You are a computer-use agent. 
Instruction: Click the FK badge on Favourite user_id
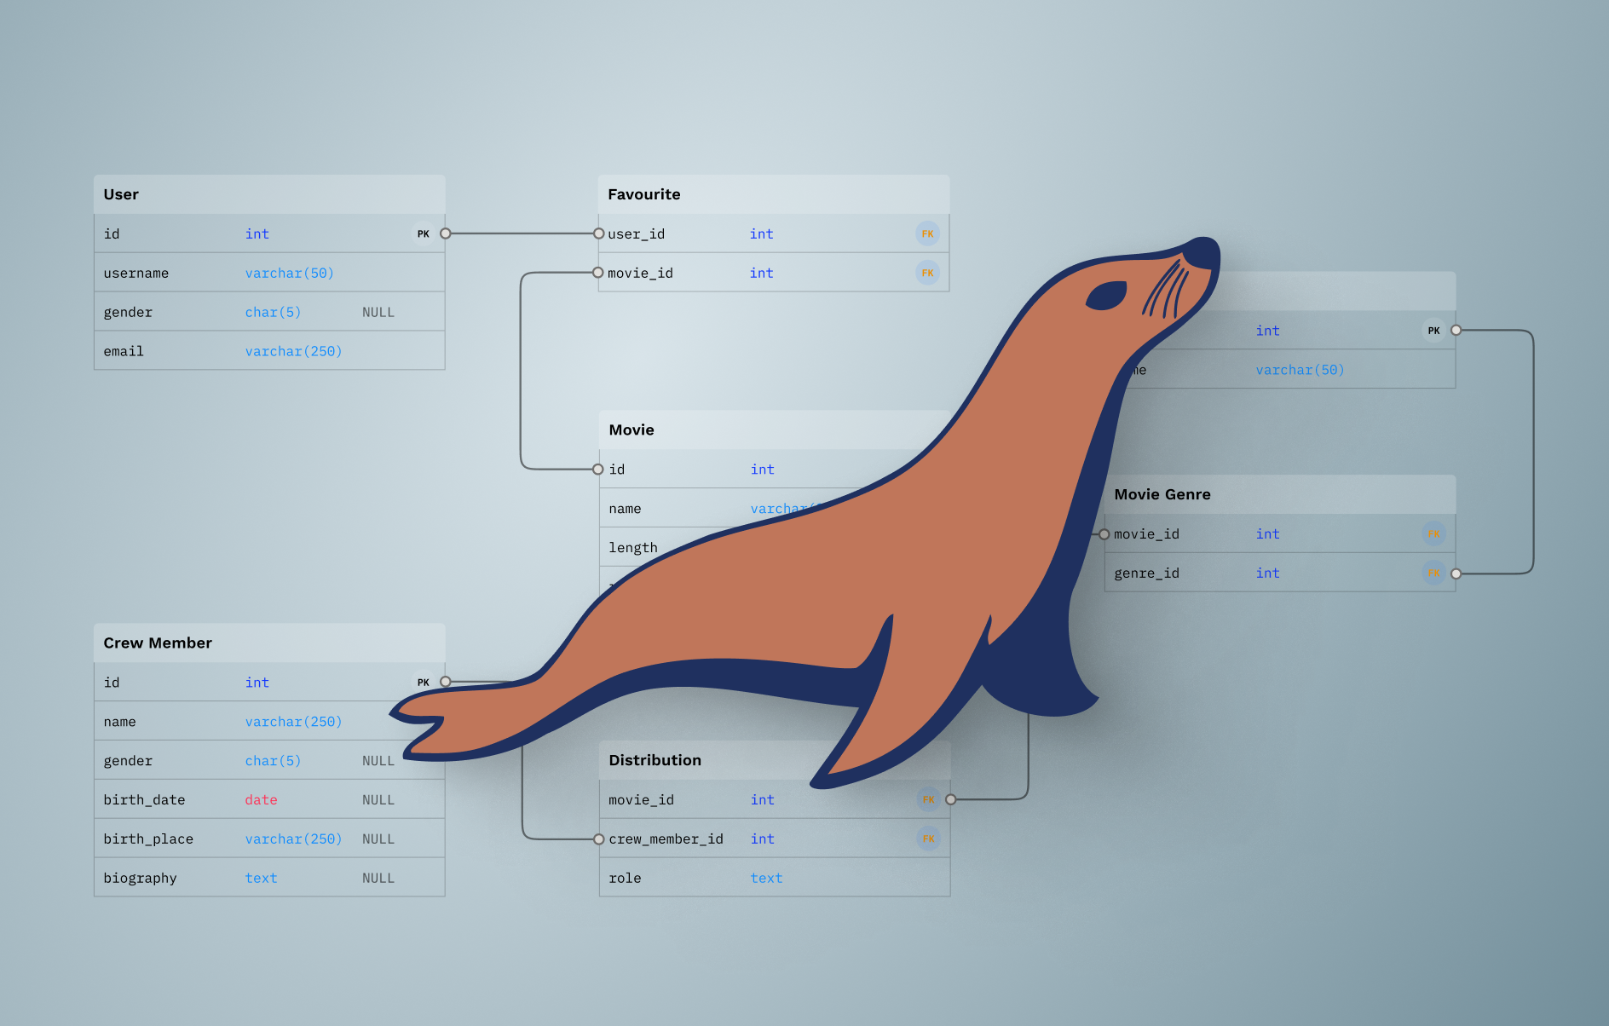coord(927,233)
